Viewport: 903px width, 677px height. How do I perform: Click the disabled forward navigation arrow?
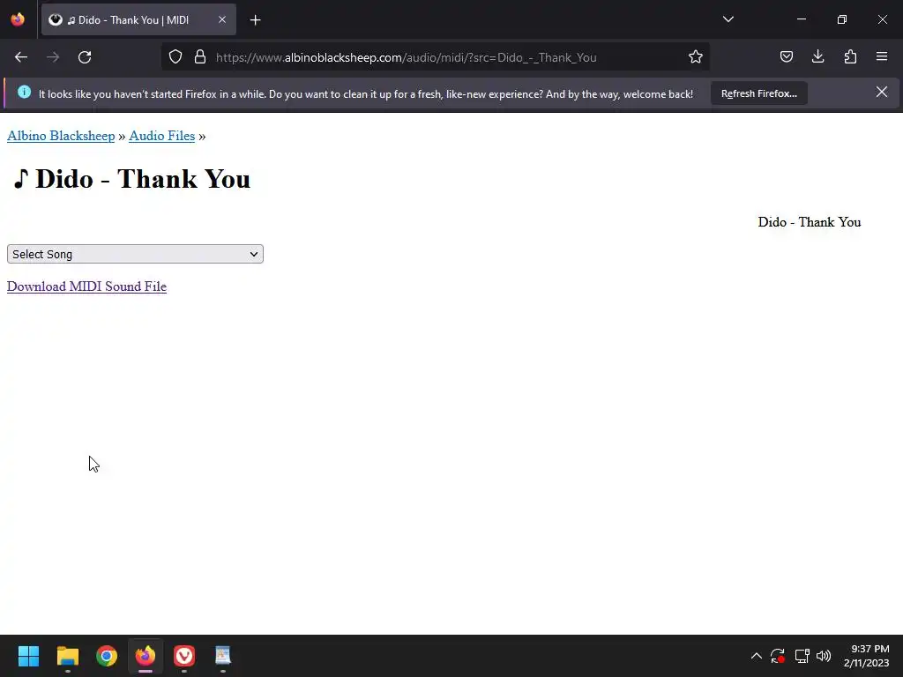(x=53, y=57)
